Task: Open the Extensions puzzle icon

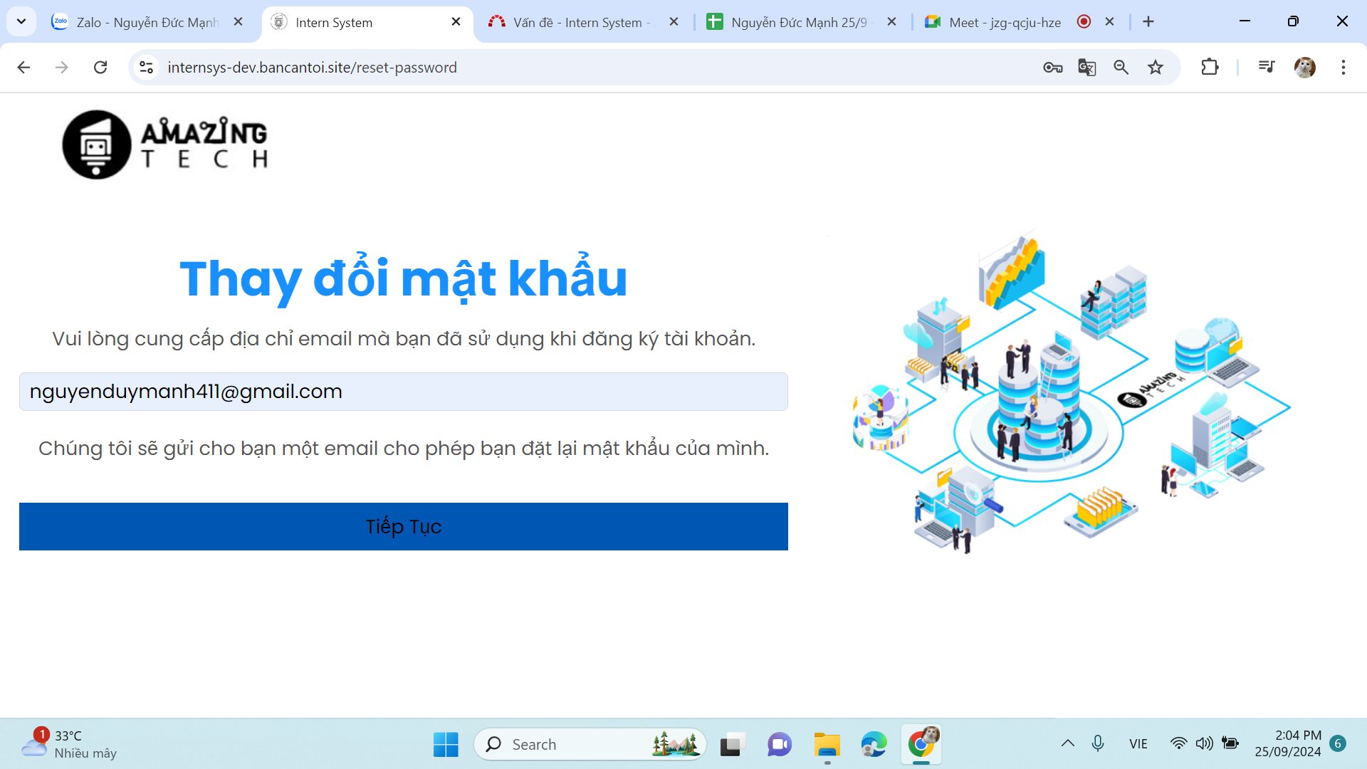Action: (x=1210, y=68)
